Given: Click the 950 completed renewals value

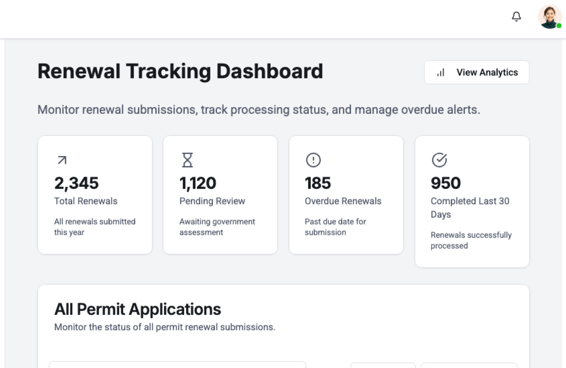Looking at the screenshot, I should (445, 183).
